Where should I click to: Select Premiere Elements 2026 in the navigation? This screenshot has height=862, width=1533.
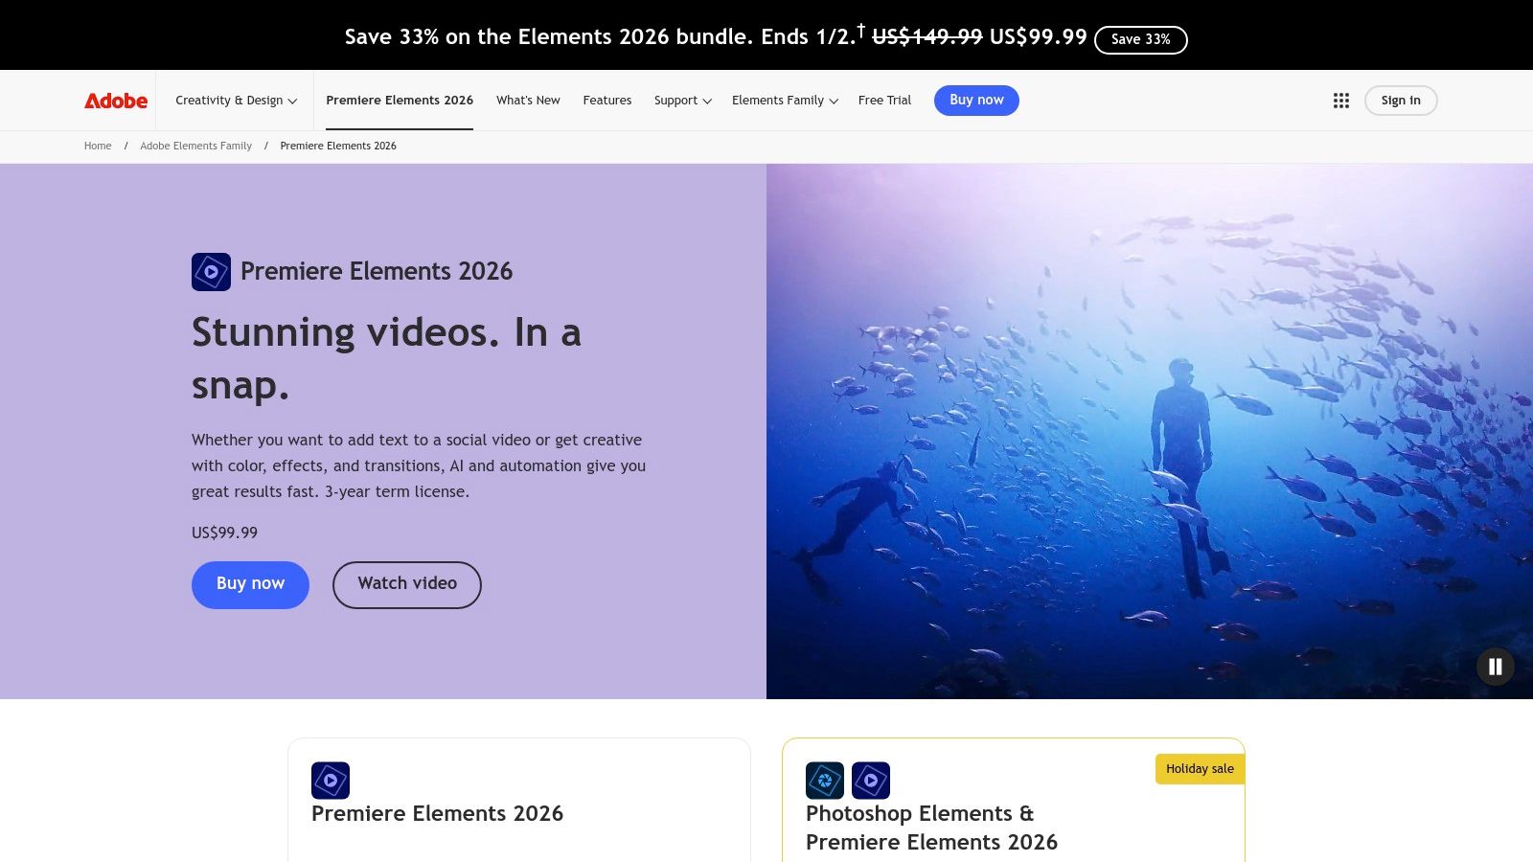tap(400, 100)
